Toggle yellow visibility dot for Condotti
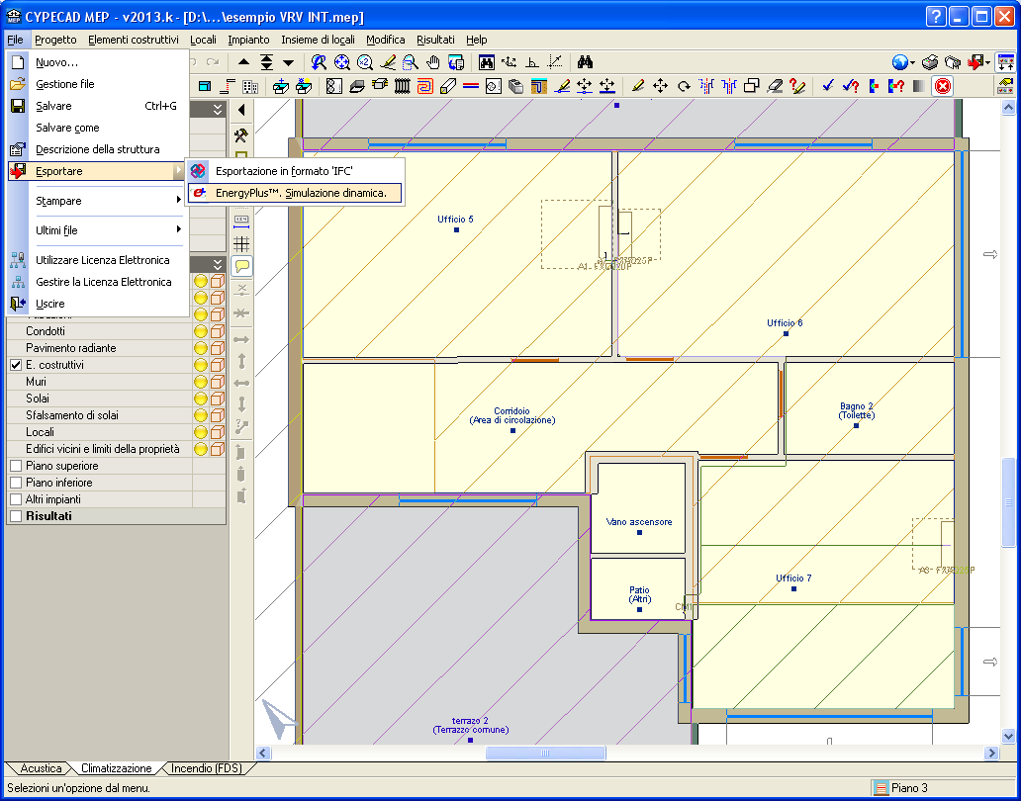The image size is (1021, 801). tap(201, 331)
